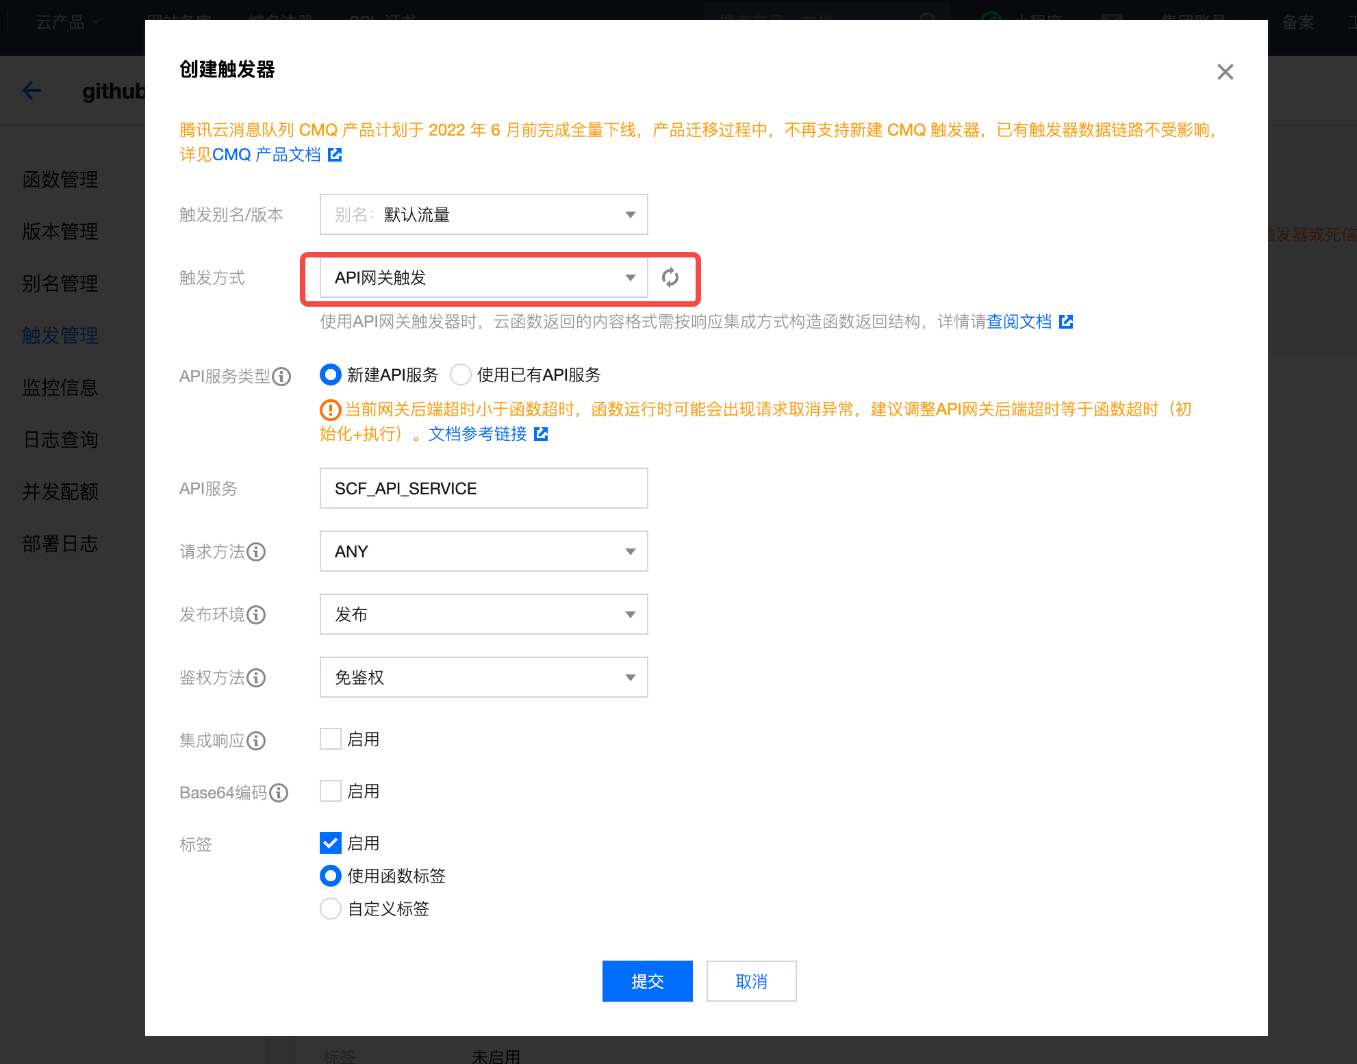
Task: Open the 鉴权方法 免鉴权 dropdown
Action: [x=483, y=677]
